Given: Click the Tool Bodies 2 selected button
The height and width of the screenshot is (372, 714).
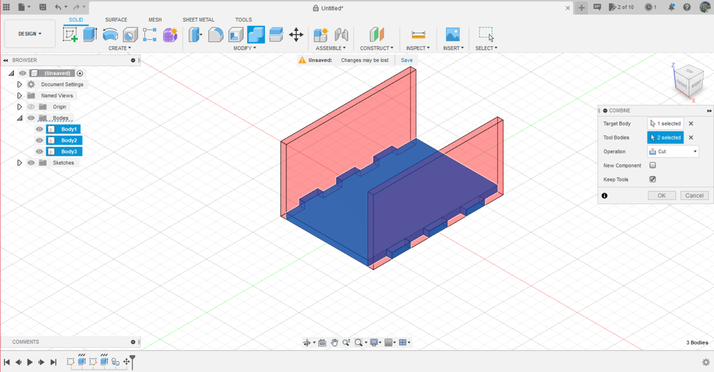Looking at the screenshot, I should [665, 137].
